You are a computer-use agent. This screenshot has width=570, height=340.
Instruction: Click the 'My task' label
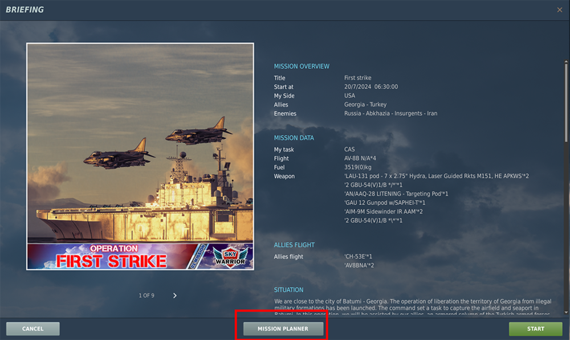(x=284, y=150)
